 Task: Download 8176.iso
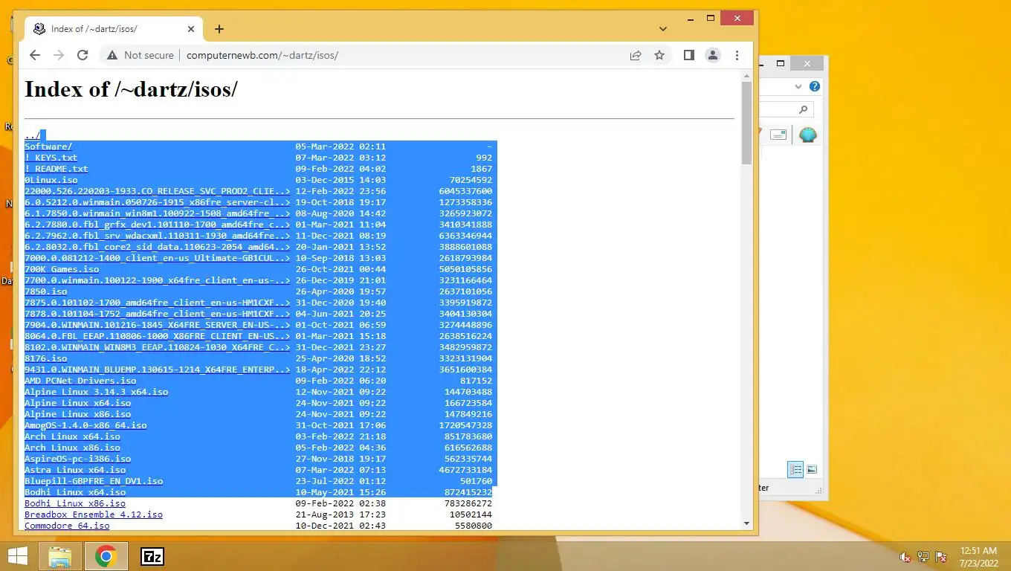point(45,358)
